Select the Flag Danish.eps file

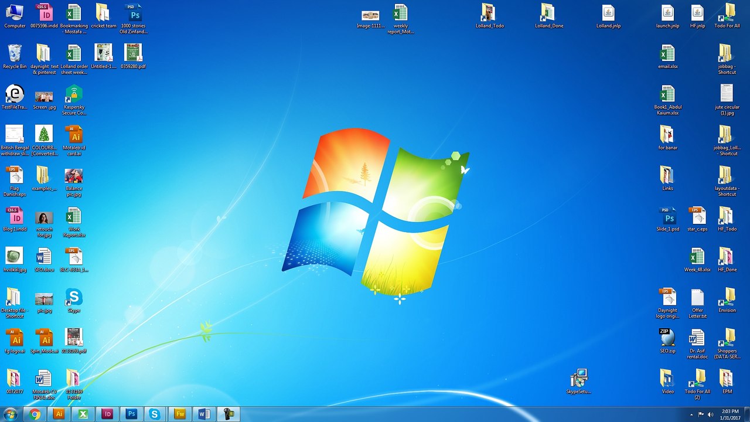point(15,181)
